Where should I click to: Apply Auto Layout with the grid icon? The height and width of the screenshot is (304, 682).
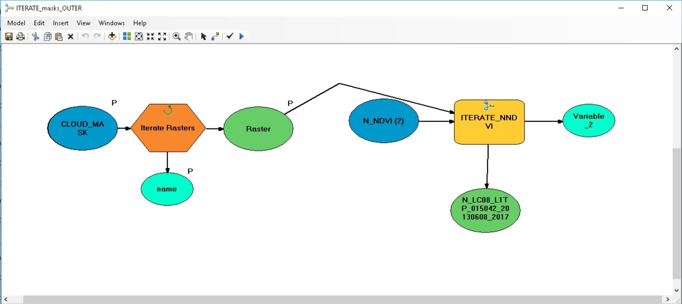[127, 36]
